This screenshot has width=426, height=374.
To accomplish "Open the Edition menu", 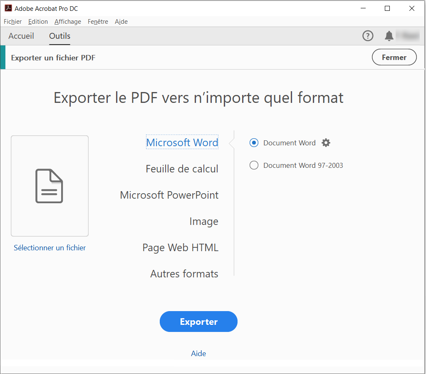I will [x=38, y=22].
